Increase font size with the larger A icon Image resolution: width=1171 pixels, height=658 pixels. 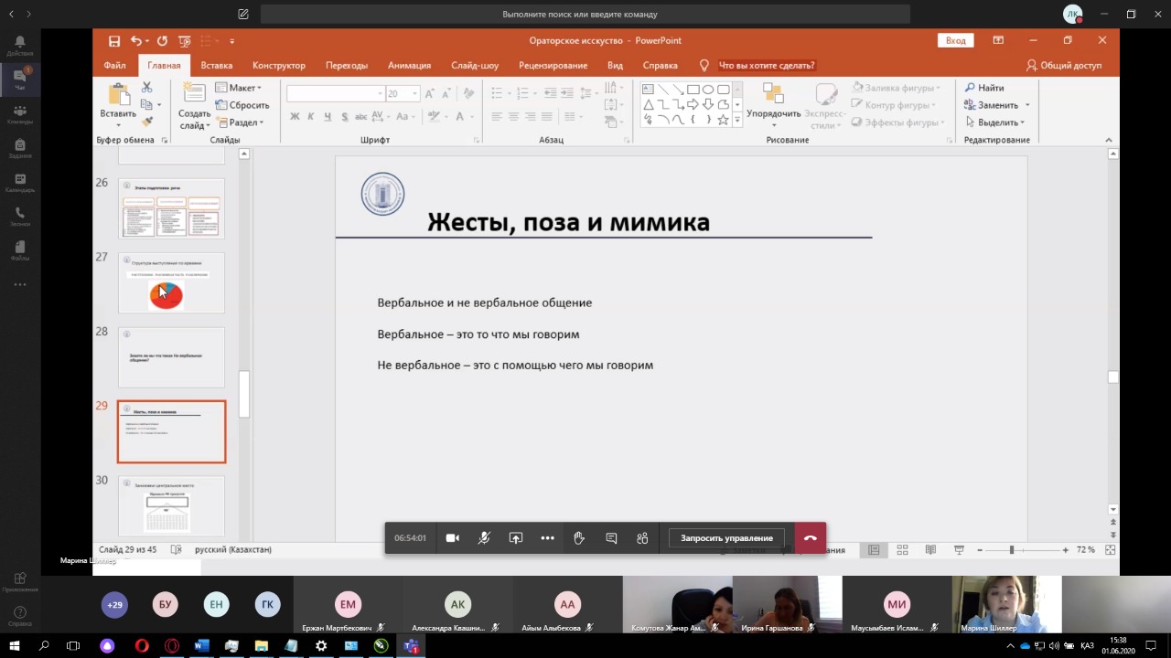pos(432,94)
